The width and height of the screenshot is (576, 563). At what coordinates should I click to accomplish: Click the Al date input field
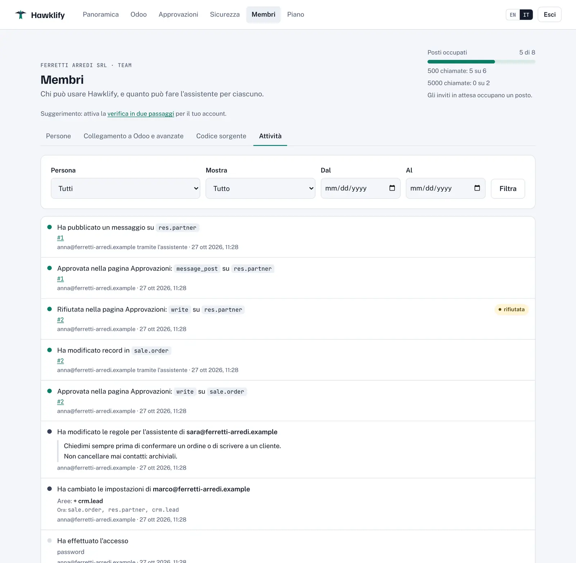pos(445,188)
